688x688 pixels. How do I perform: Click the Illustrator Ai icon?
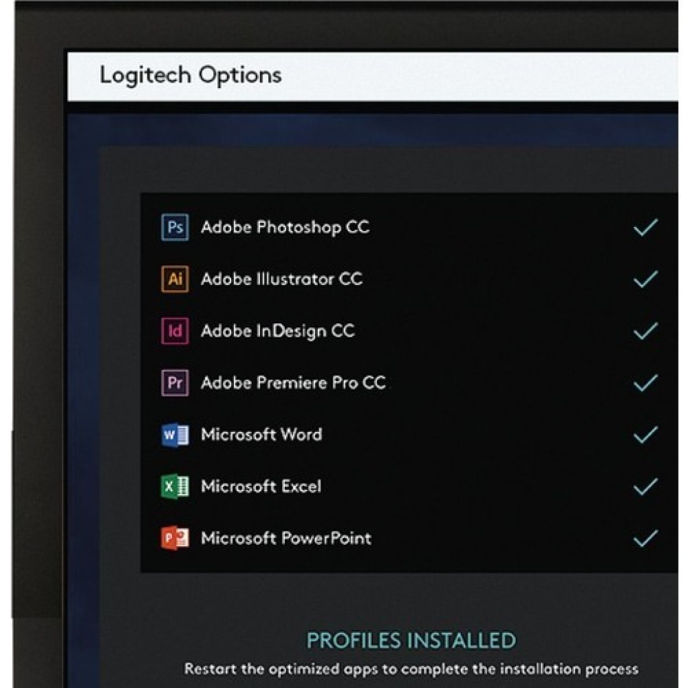click(x=175, y=279)
